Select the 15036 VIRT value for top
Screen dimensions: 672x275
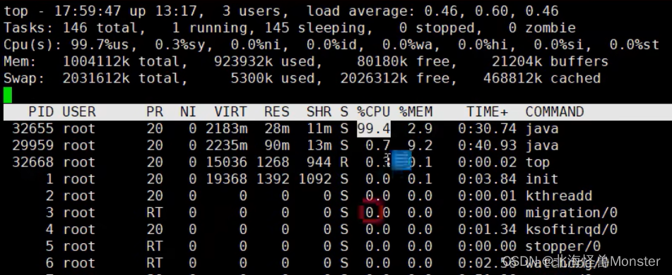pyautogui.click(x=226, y=162)
